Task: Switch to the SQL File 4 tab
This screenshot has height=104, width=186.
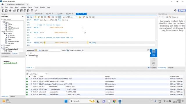Action: 49,14
